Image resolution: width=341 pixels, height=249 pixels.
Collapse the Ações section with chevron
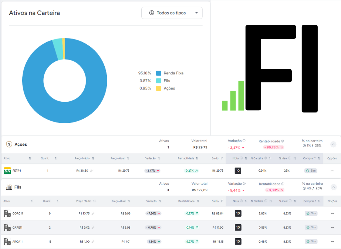coord(333,144)
